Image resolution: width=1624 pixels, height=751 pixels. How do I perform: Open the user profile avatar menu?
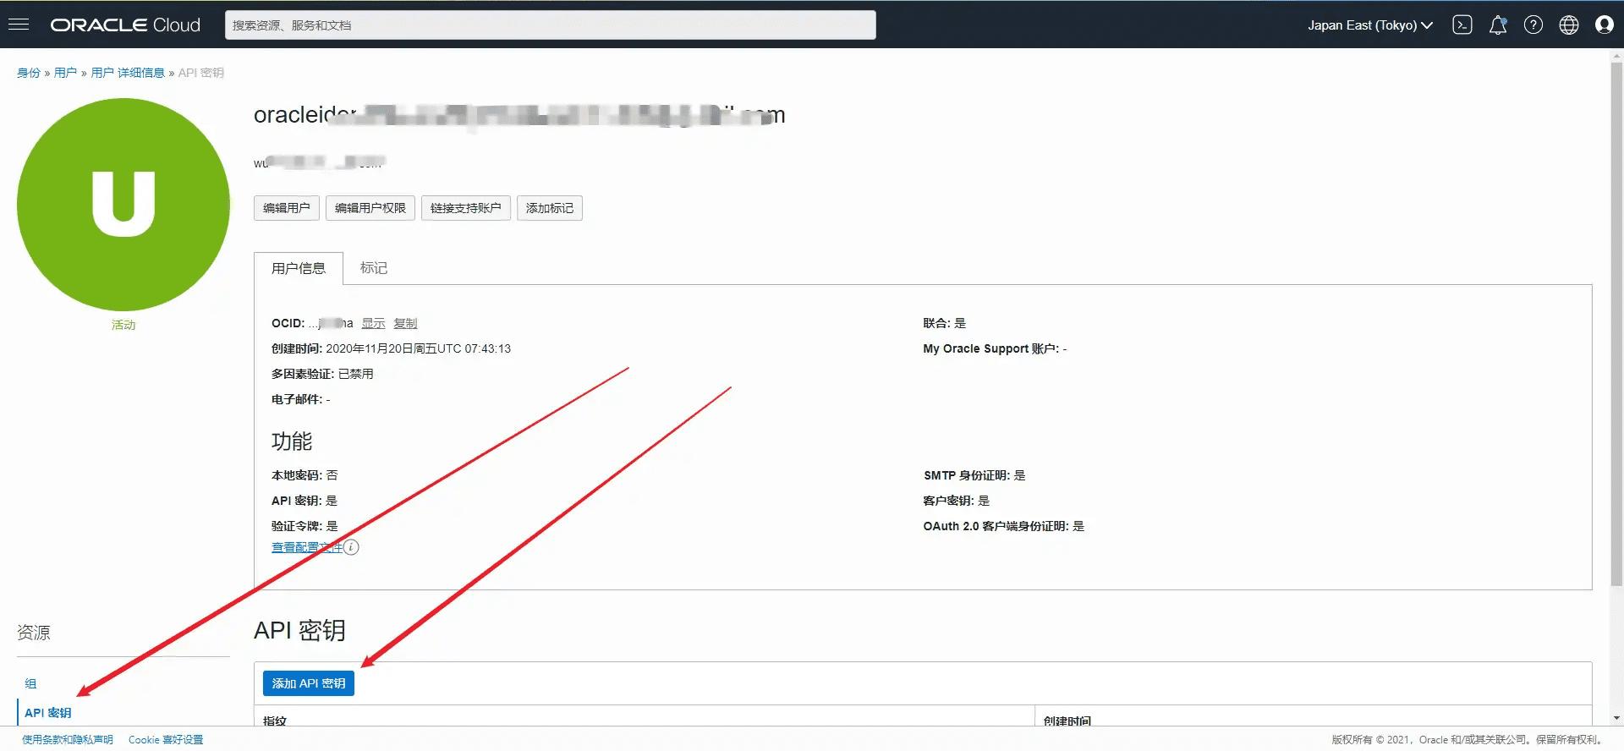click(1605, 25)
